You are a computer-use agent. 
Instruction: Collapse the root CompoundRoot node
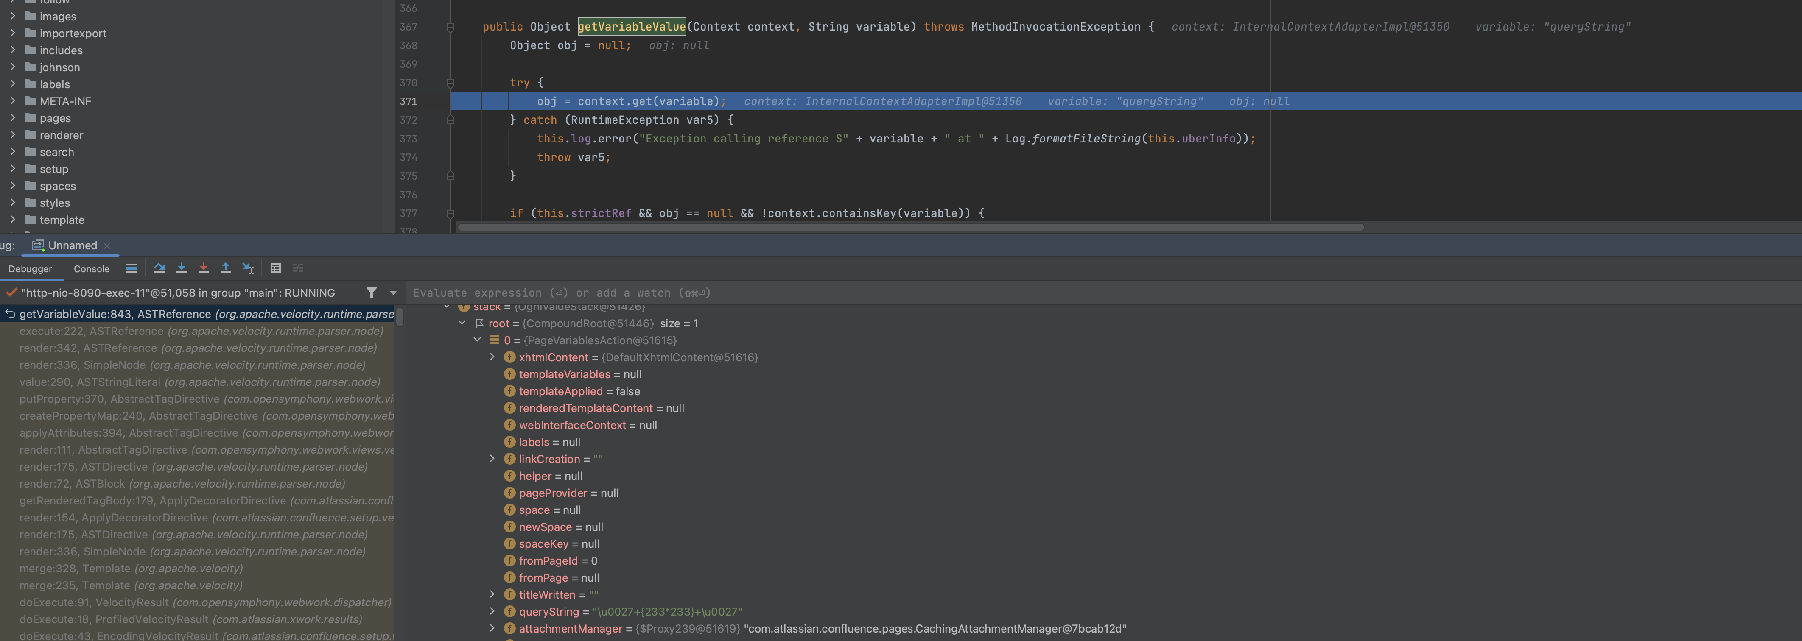[462, 323]
